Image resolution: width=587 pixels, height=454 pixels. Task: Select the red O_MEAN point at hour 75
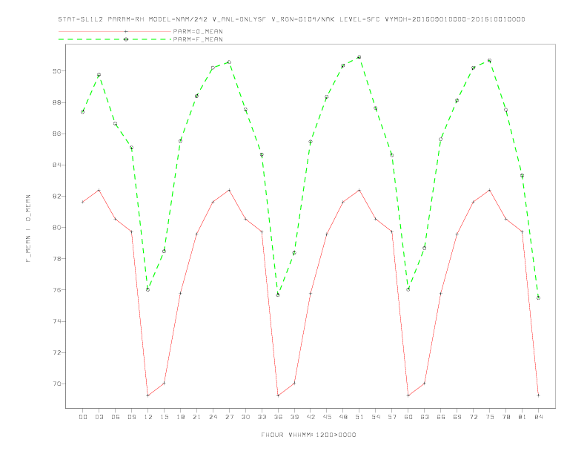click(x=490, y=191)
